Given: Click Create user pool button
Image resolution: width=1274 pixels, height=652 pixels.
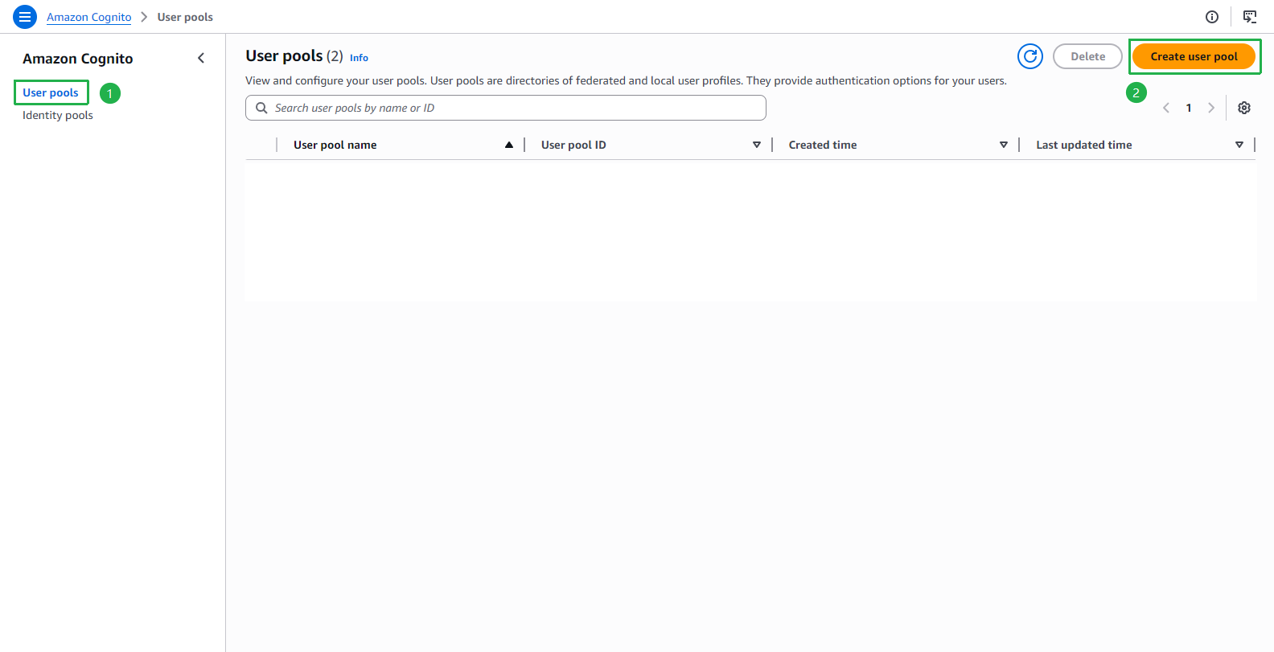Looking at the screenshot, I should click(x=1194, y=56).
